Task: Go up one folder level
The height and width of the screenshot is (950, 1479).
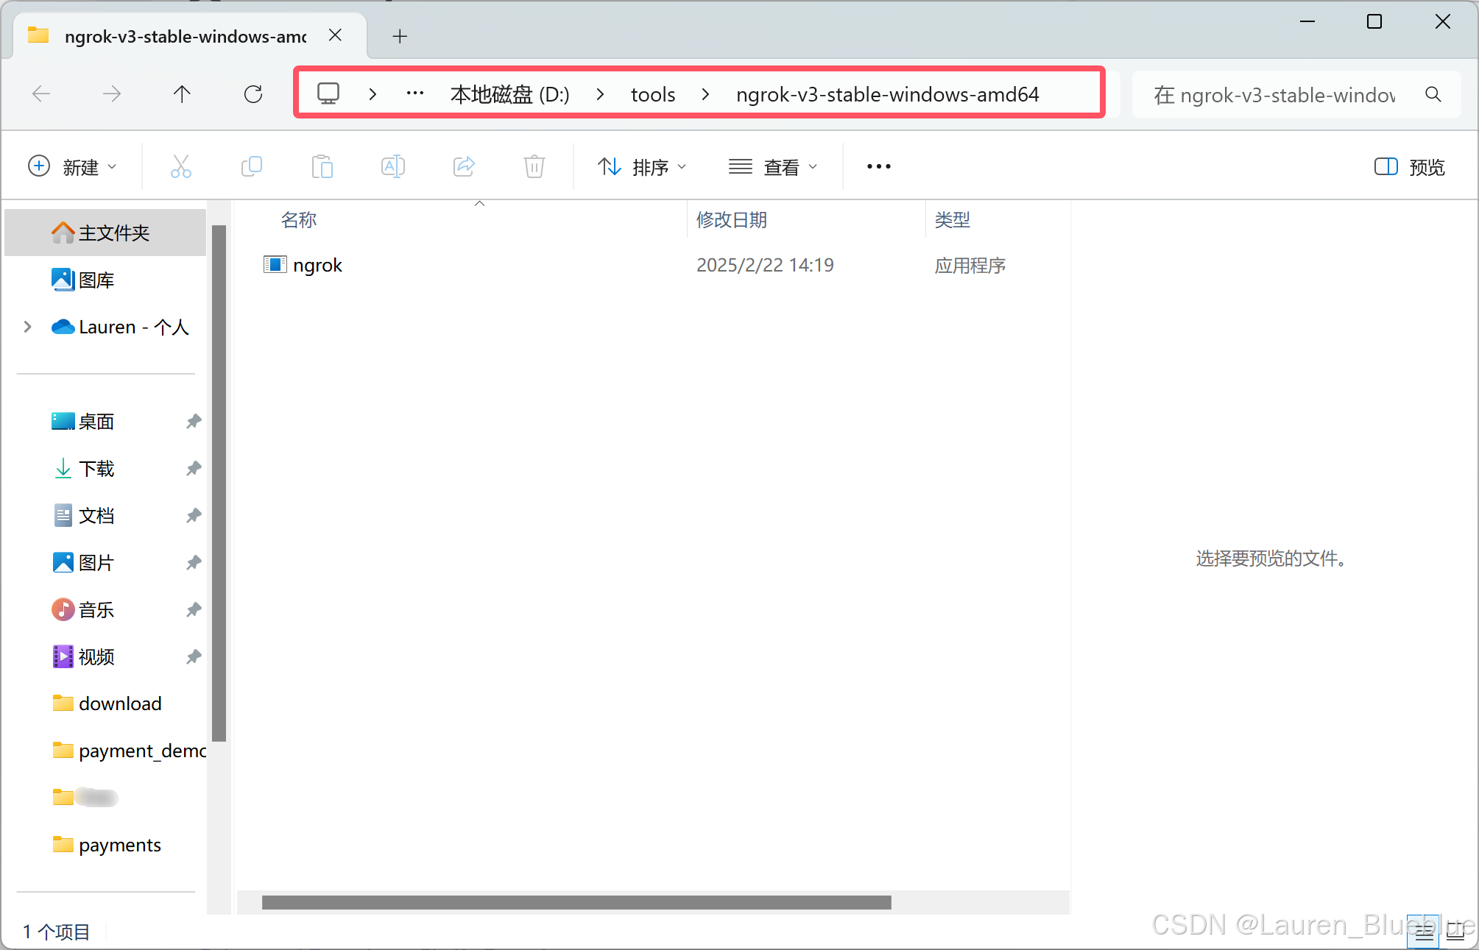Action: (x=182, y=94)
